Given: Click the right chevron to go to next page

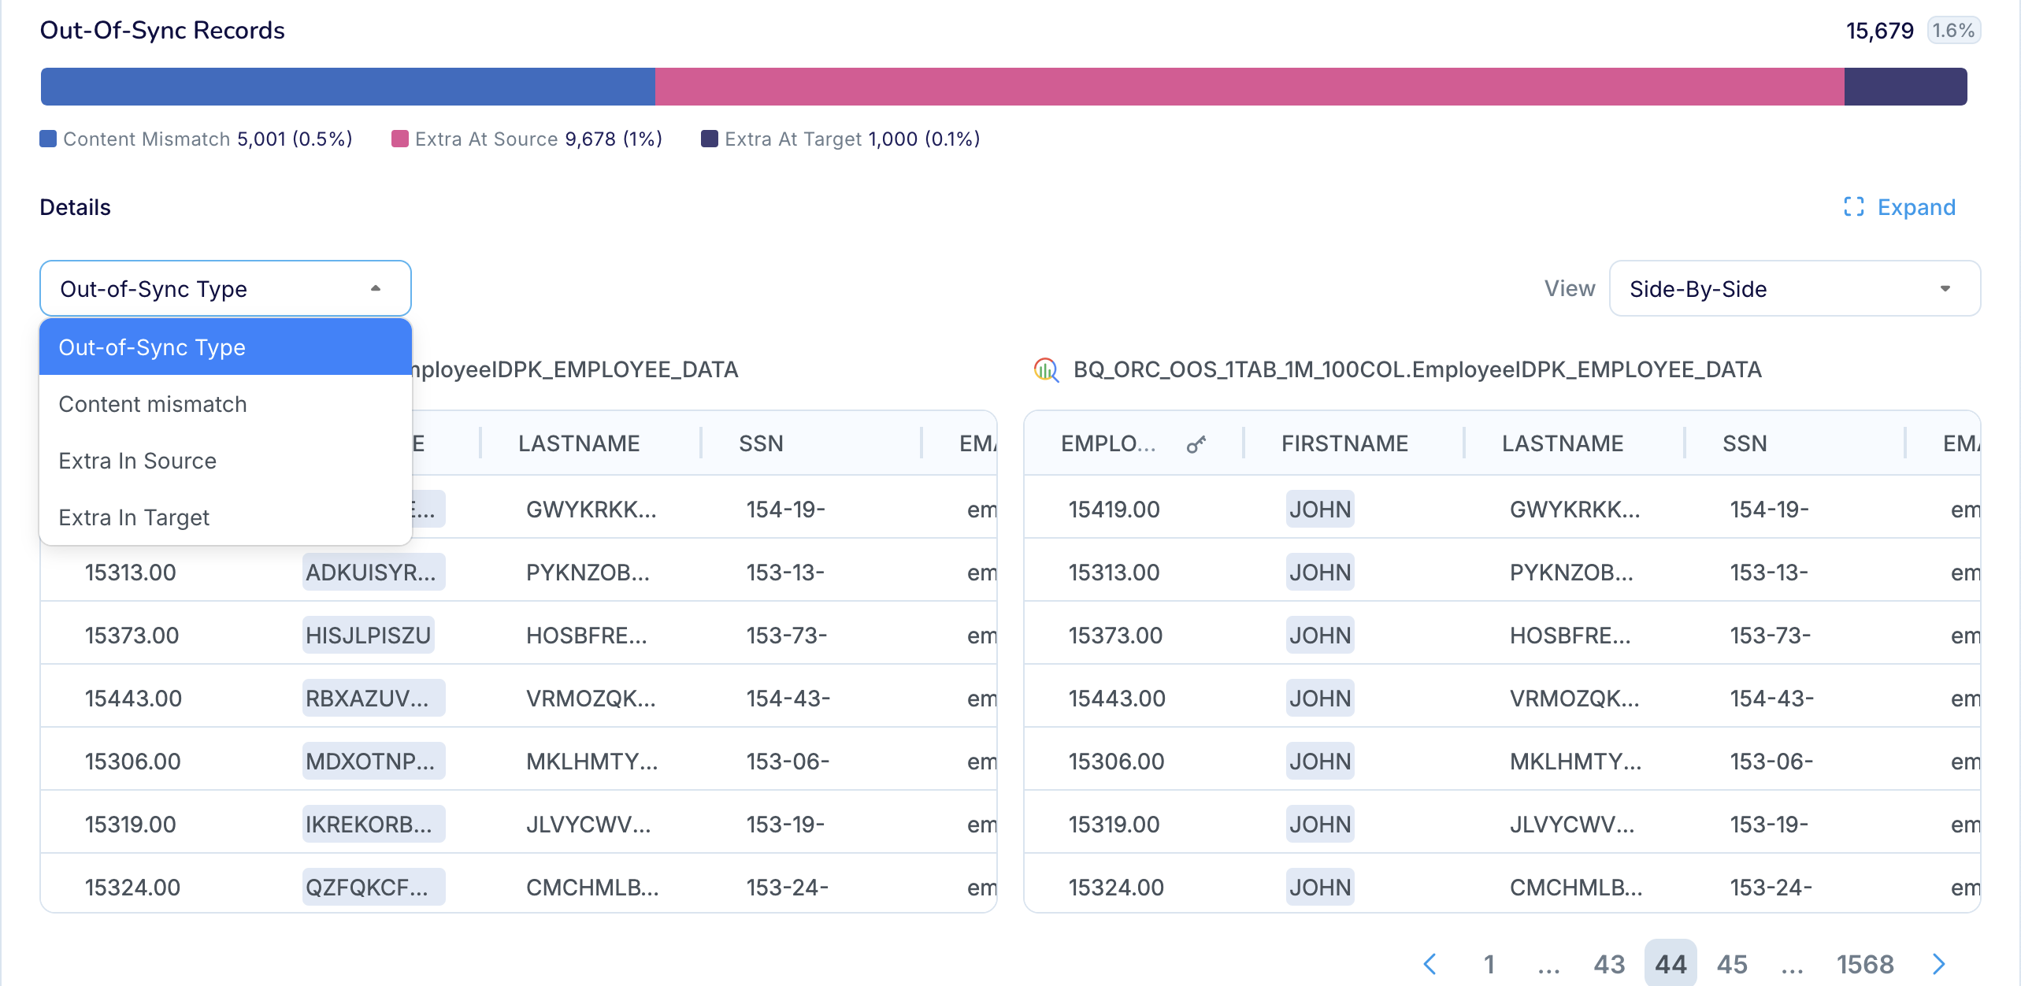Looking at the screenshot, I should pos(1939,963).
